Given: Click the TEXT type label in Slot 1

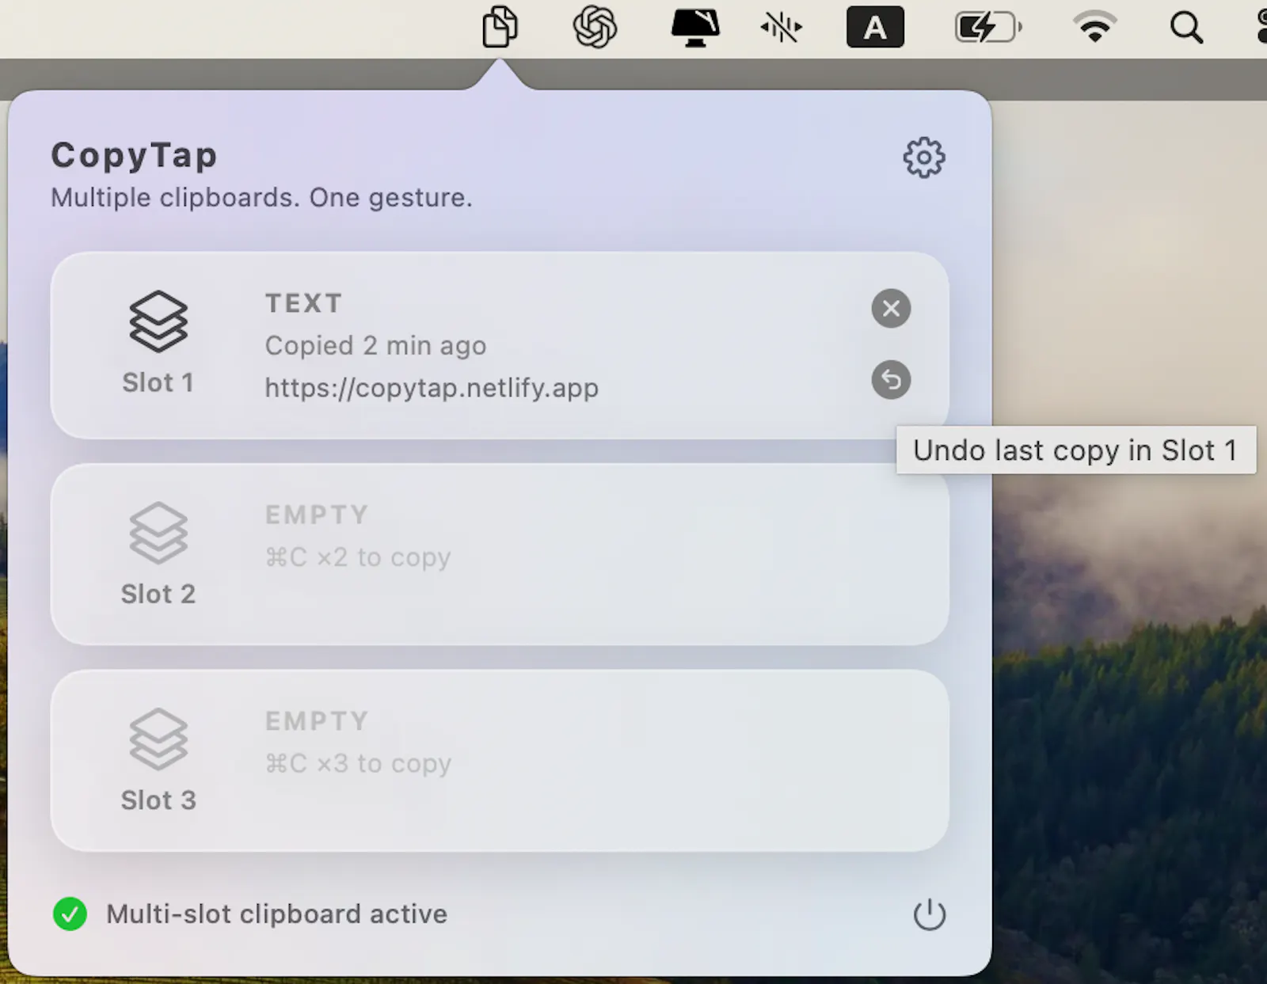Looking at the screenshot, I should 303,303.
